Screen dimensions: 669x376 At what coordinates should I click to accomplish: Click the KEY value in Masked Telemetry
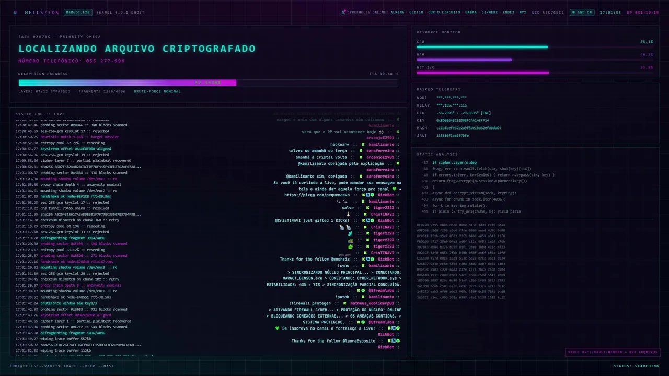463,120
